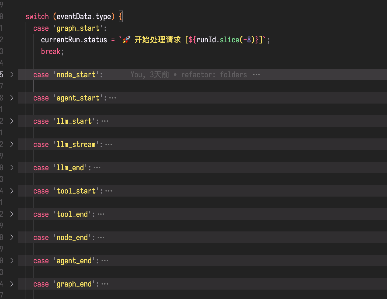387x299 pixels.
Task: Click the 'case' keyword before 'graph_start'
Action: point(41,28)
